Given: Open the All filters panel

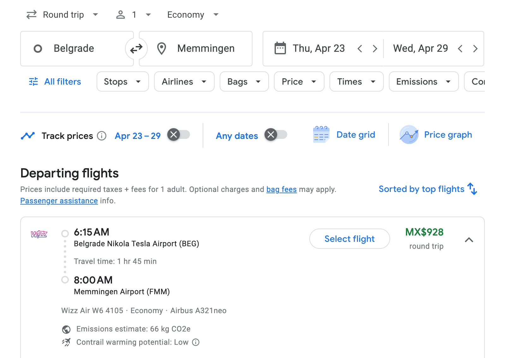Looking at the screenshot, I should pyautogui.click(x=54, y=81).
